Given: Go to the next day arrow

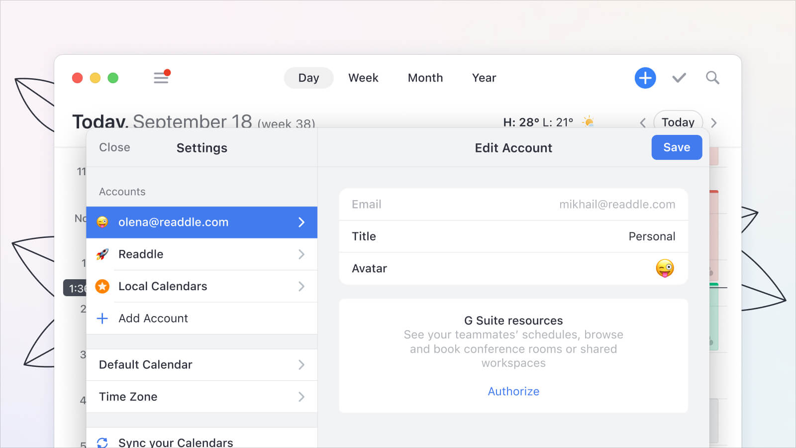Looking at the screenshot, I should [714, 123].
